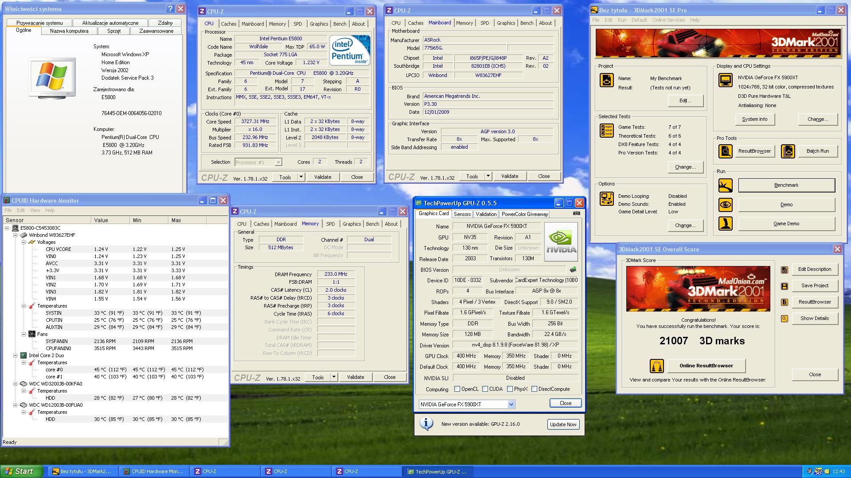Enable the PhysX checkbox in GPU-Z
The image size is (851, 478).
pyautogui.click(x=510, y=389)
